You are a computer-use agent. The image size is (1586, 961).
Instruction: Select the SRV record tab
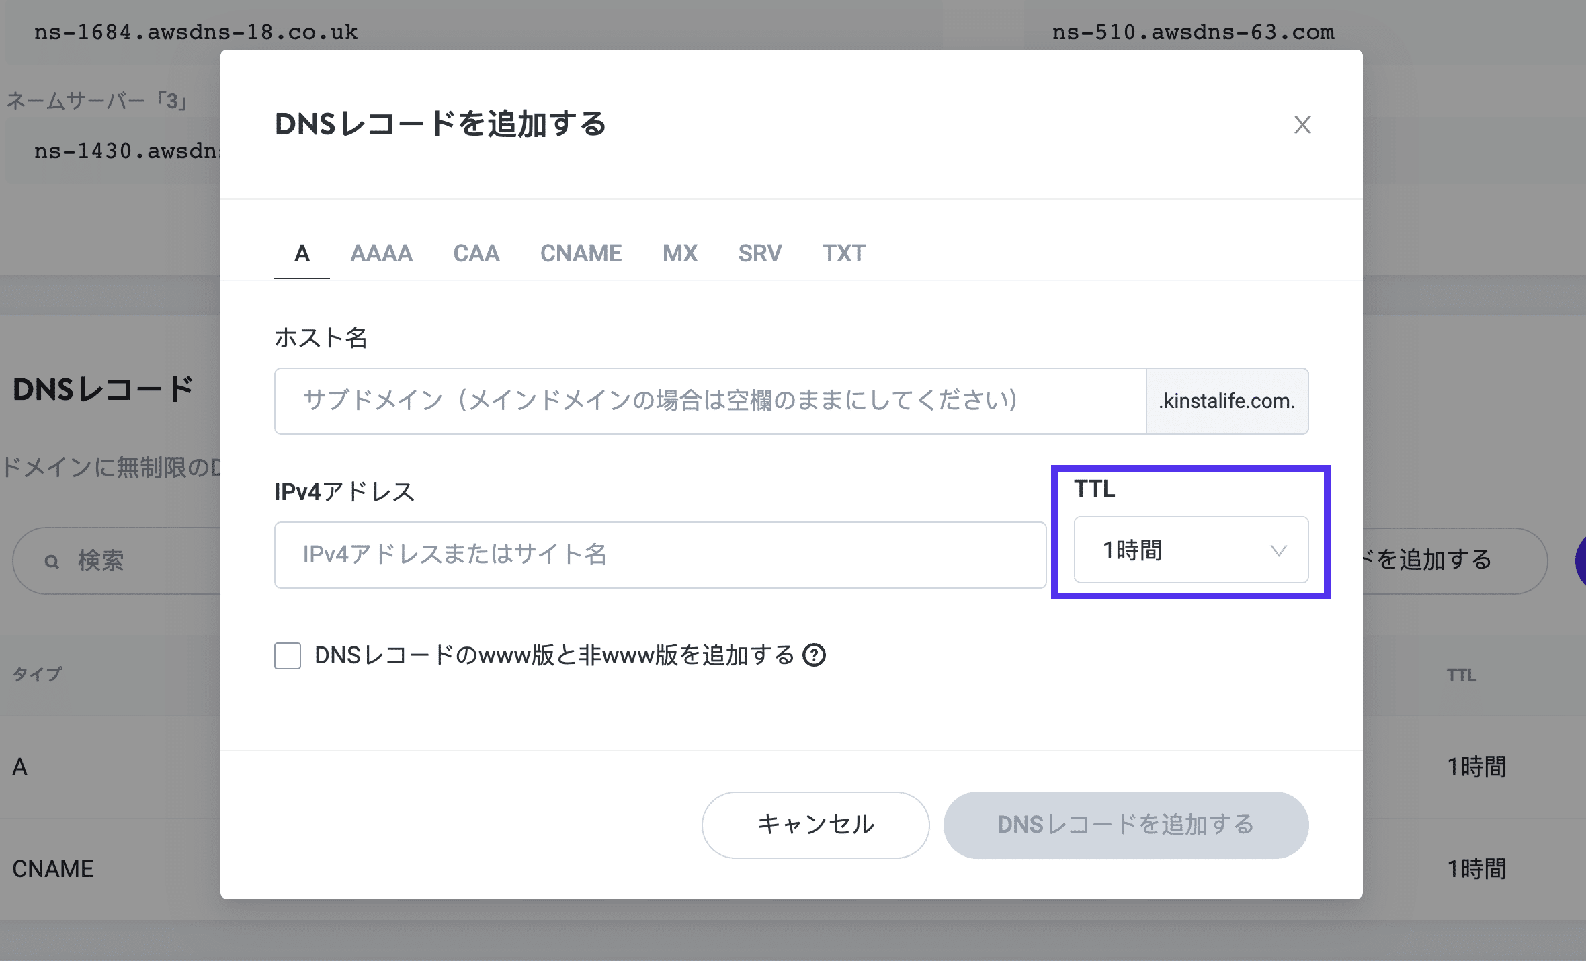[759, 253]
